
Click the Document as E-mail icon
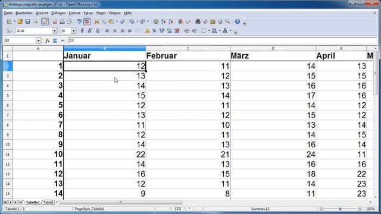[x=35, y=21]
